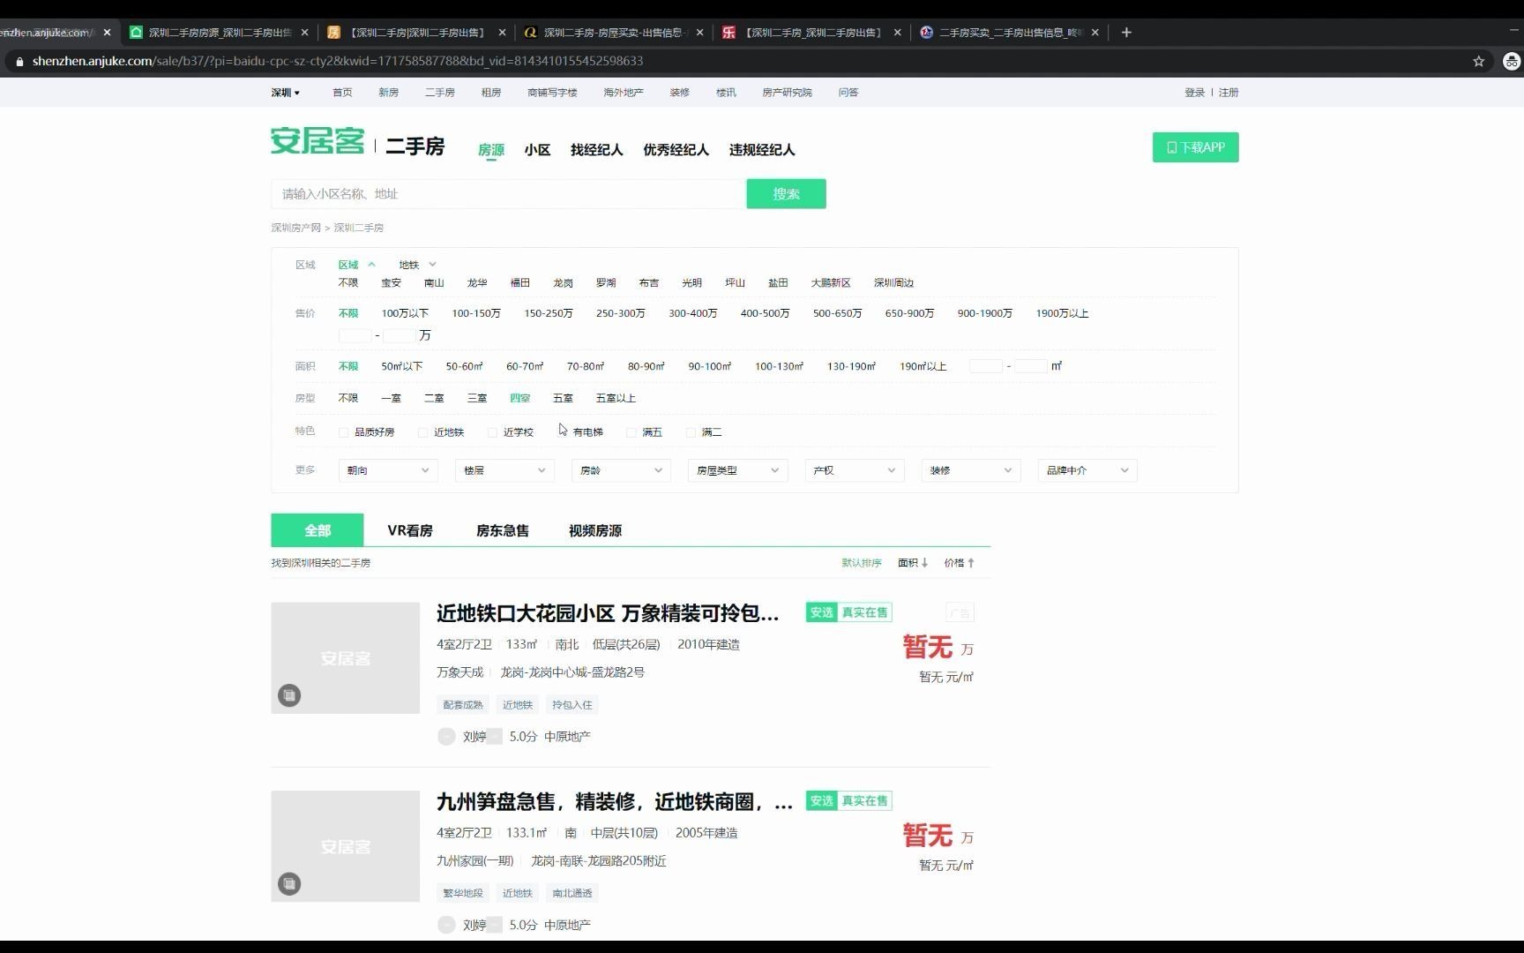Click the browser address bar URL
Screen dimensions: 1524x953
(337, 61)
